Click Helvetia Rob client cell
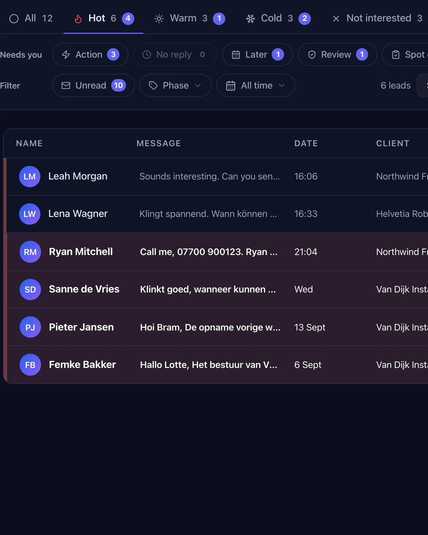Screen dimensions: 428x535 click(402, 214)
